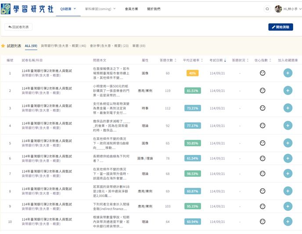Add question 10 to collection with plus

[x=288, y=221]
